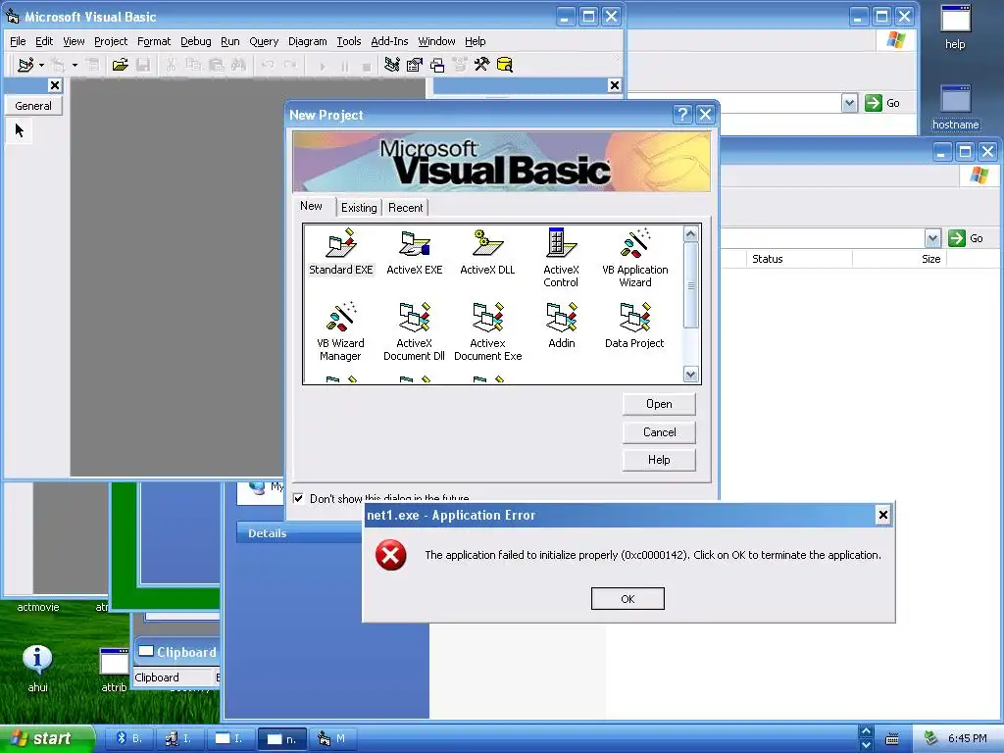Switch to the Recent tab
Image resolution: width=1004 pixels, height=753 pixels.
pos(405,208)
